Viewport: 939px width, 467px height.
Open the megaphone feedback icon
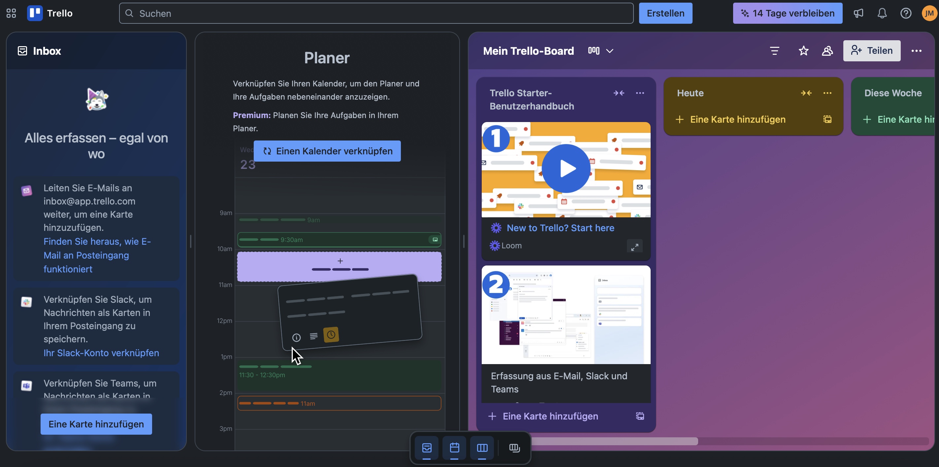pos(858,13)
